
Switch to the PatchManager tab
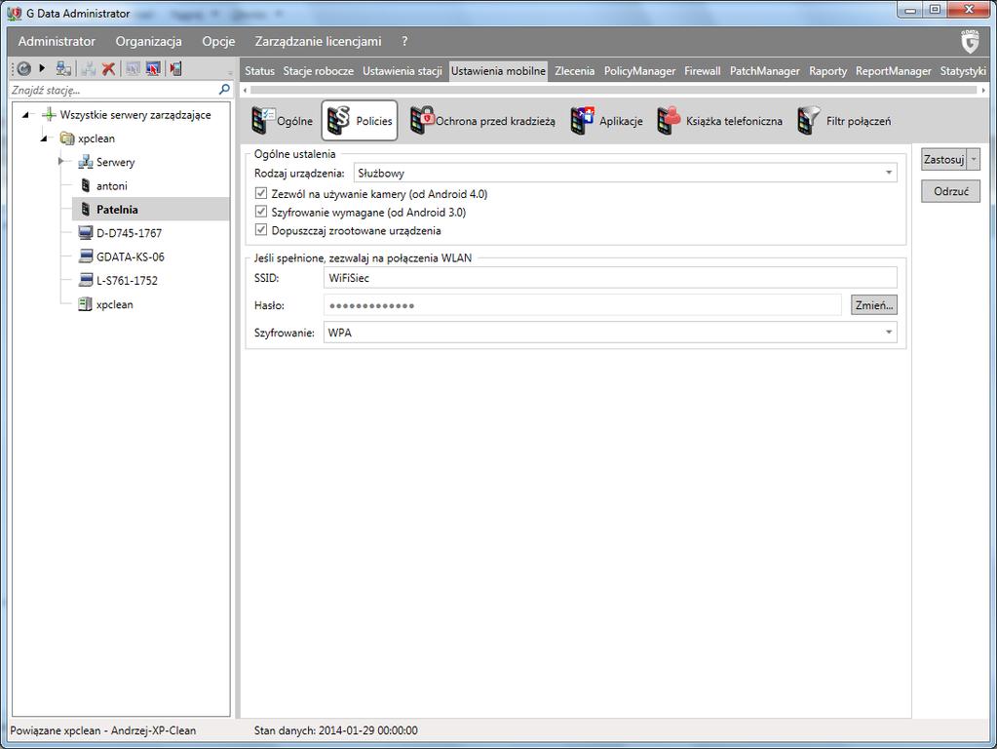pyautogui.click(x=765, y=70)
